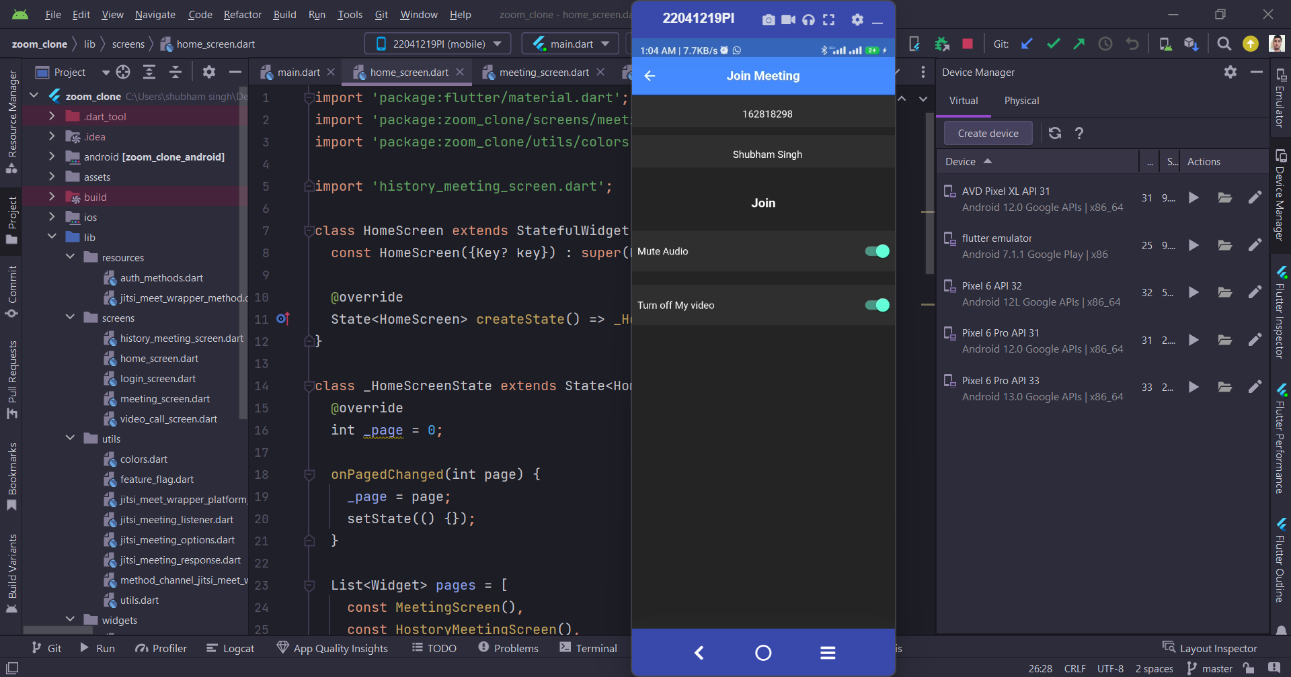Screen dimensions: 1291x677
Task: Open Project panel options gear
Action: tap(209, 72)
